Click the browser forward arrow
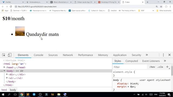 [7, 6]
